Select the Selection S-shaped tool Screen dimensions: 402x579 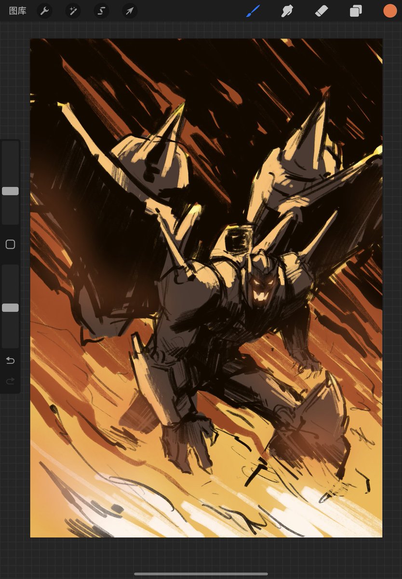pos(101,11)
